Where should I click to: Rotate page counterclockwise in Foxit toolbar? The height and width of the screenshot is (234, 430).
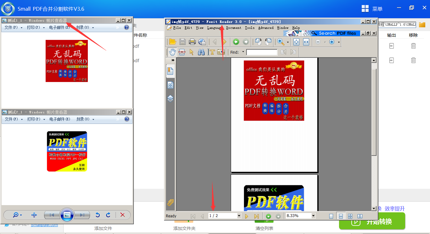[x=268, y=42]
